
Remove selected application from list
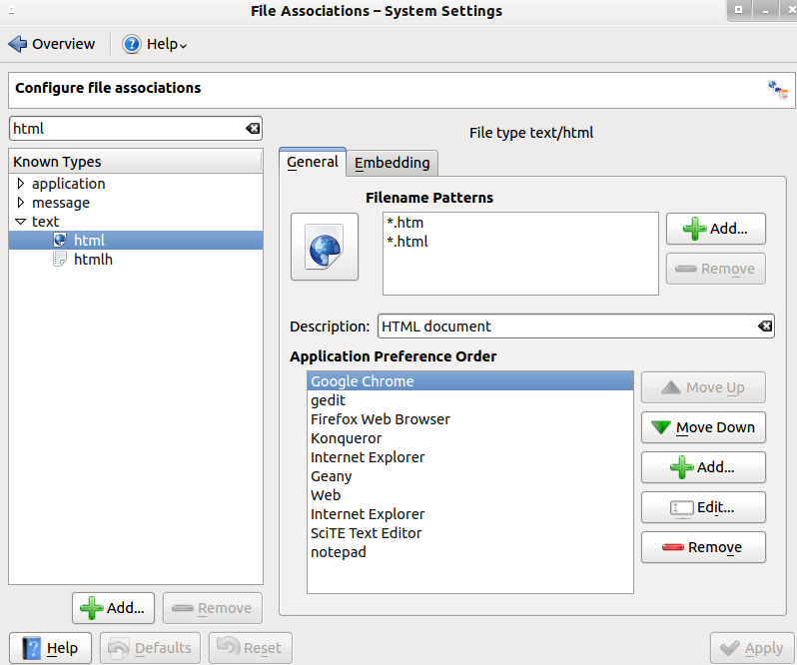[703, 547]
